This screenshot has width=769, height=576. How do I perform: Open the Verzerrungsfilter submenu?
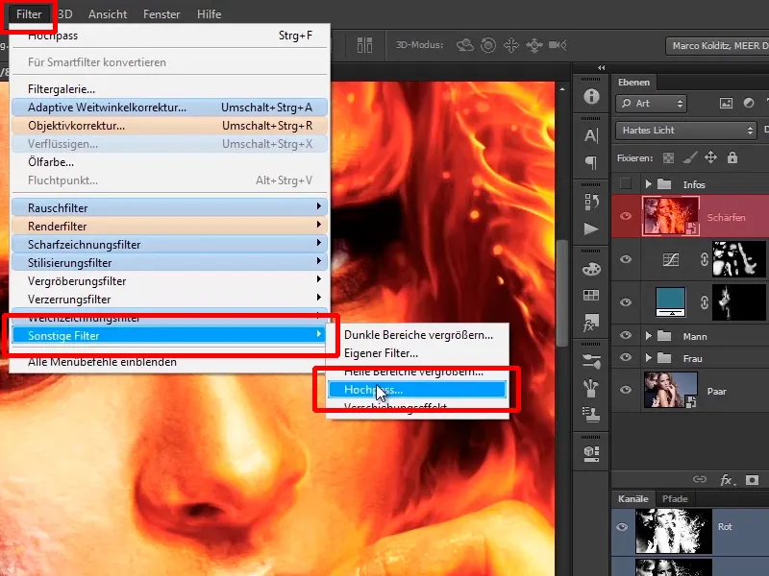tap(169, 300)
